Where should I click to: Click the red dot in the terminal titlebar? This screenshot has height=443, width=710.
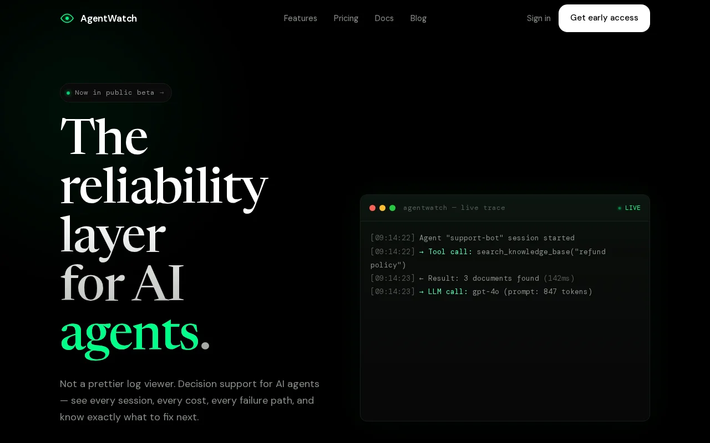373,208
